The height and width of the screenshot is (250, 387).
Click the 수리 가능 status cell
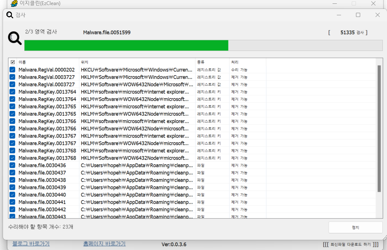(x=239, y=70)
